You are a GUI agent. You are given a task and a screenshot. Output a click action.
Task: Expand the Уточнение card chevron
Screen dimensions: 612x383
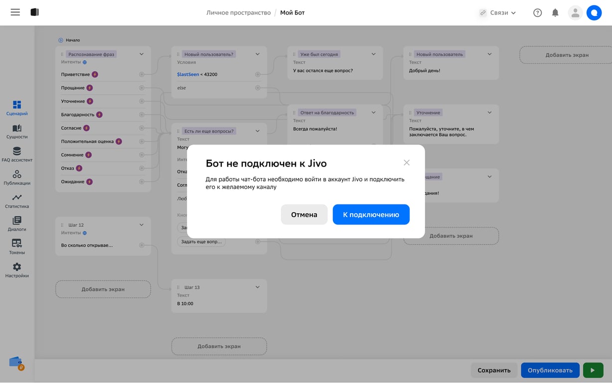(x=489, y=112)
